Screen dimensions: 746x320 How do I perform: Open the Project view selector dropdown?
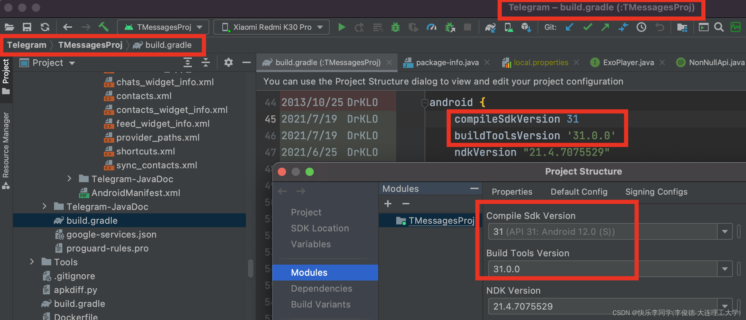click(48, 63)
